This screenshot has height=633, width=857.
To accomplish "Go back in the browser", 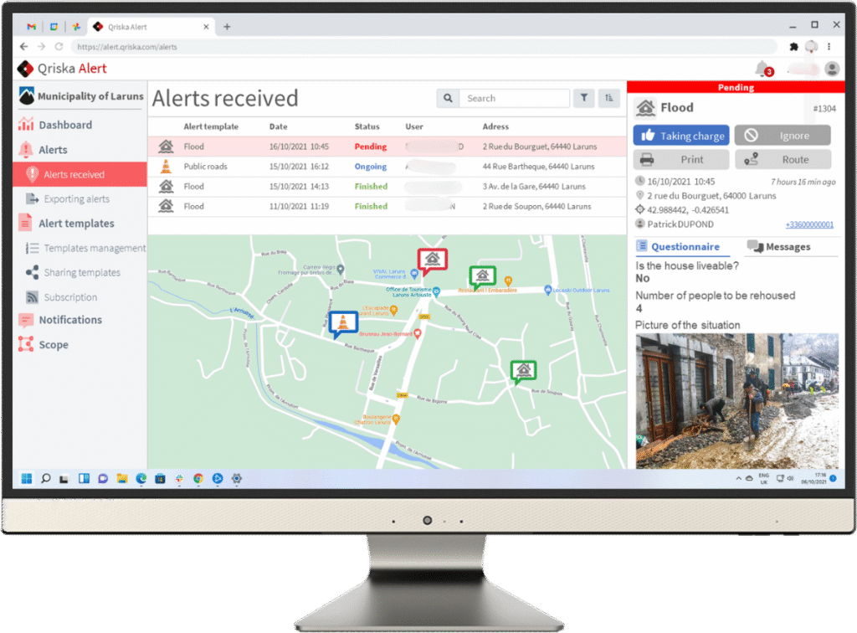I will 23,46.
